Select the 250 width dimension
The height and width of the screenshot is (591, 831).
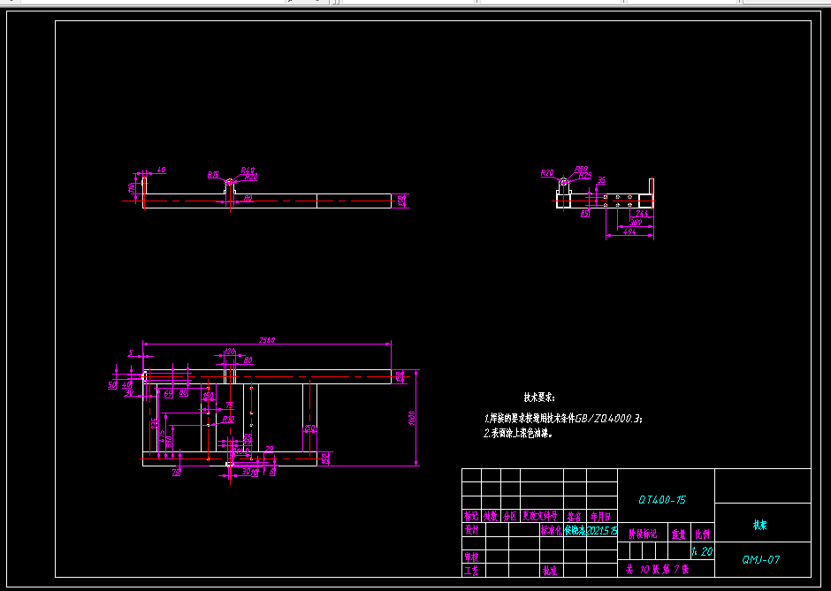tap(309, 428)
